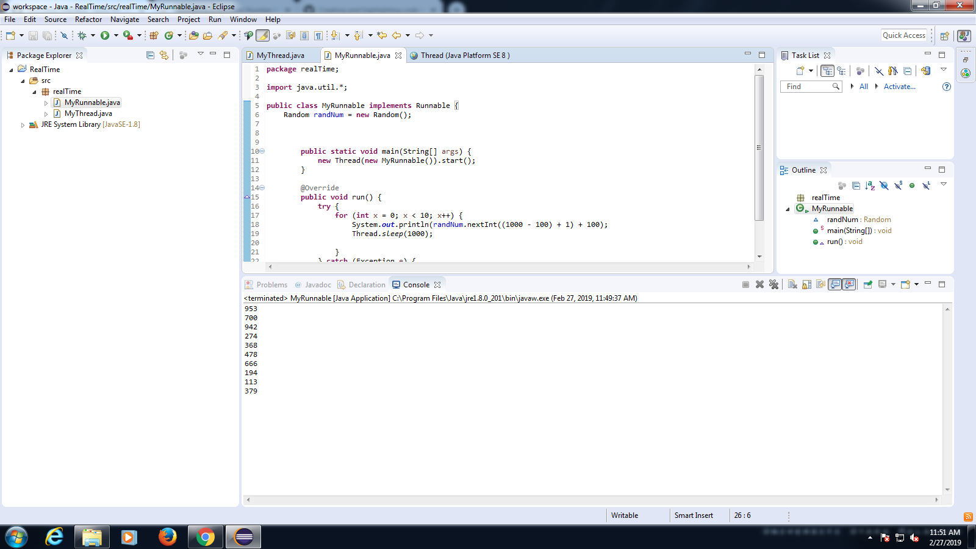
Task: Open the Navigate menu
Action: [x=124, y=20]
